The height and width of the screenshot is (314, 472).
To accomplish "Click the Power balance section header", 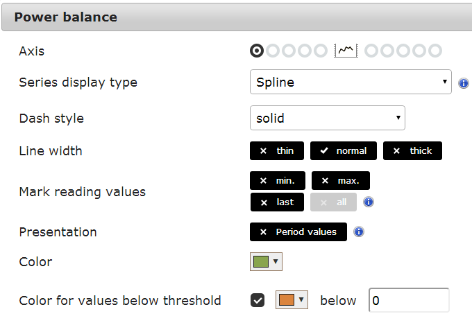I will [x=237, y=17].
